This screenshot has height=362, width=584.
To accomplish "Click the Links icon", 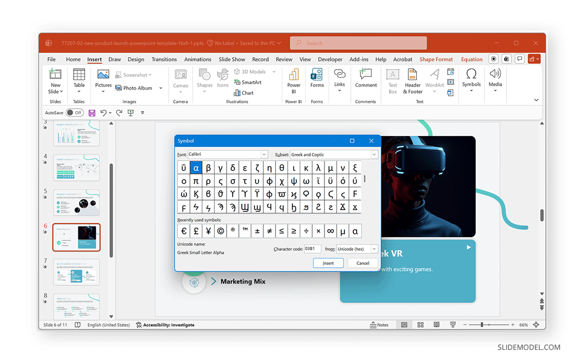I will pyautogui.click(x=340, y=74).
